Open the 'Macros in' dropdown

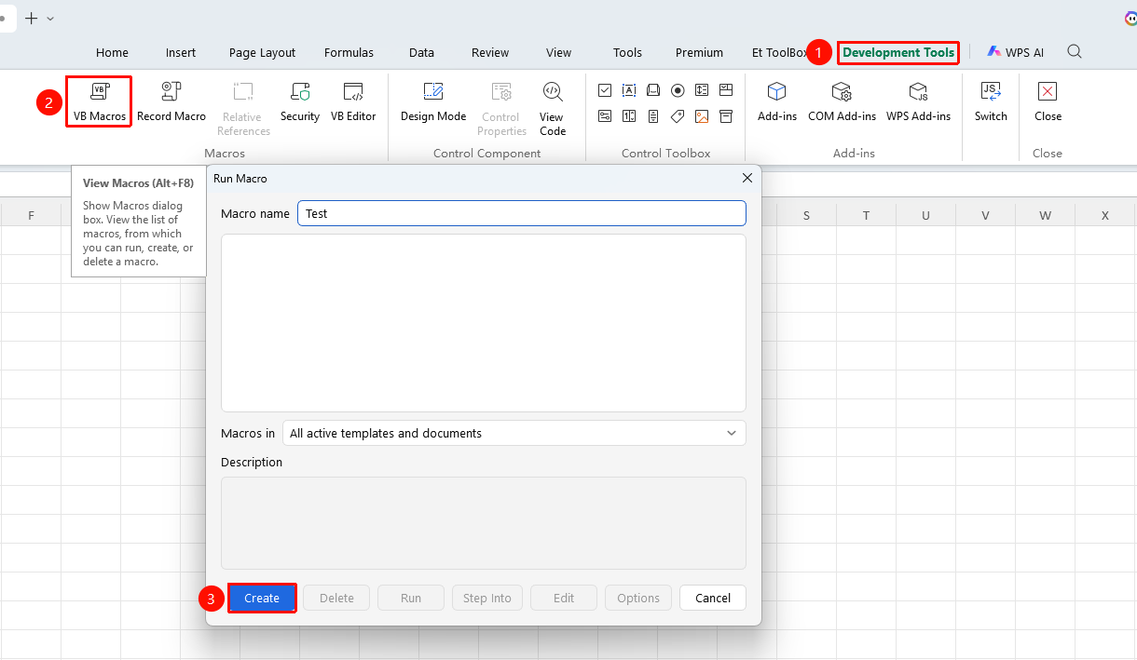[x=514, y=433]
